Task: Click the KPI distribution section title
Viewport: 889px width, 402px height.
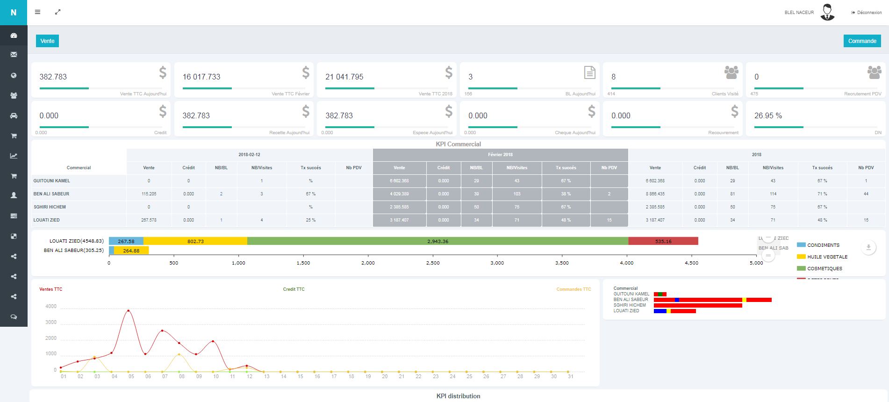Action: [x=458, y=396]
